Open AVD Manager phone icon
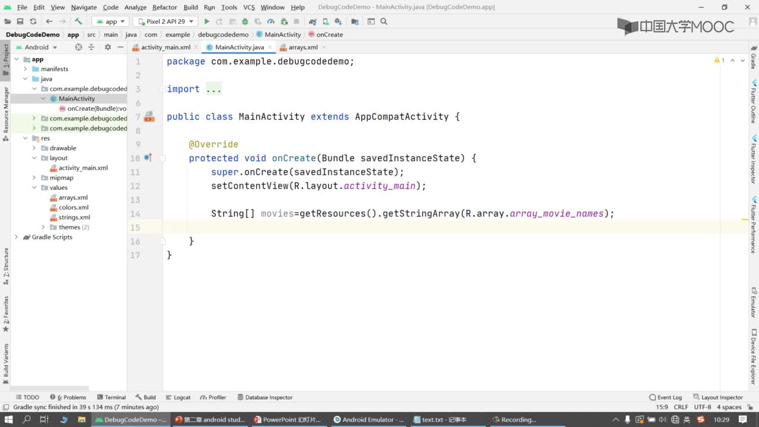The image size is (759, 427). (326, 21)
